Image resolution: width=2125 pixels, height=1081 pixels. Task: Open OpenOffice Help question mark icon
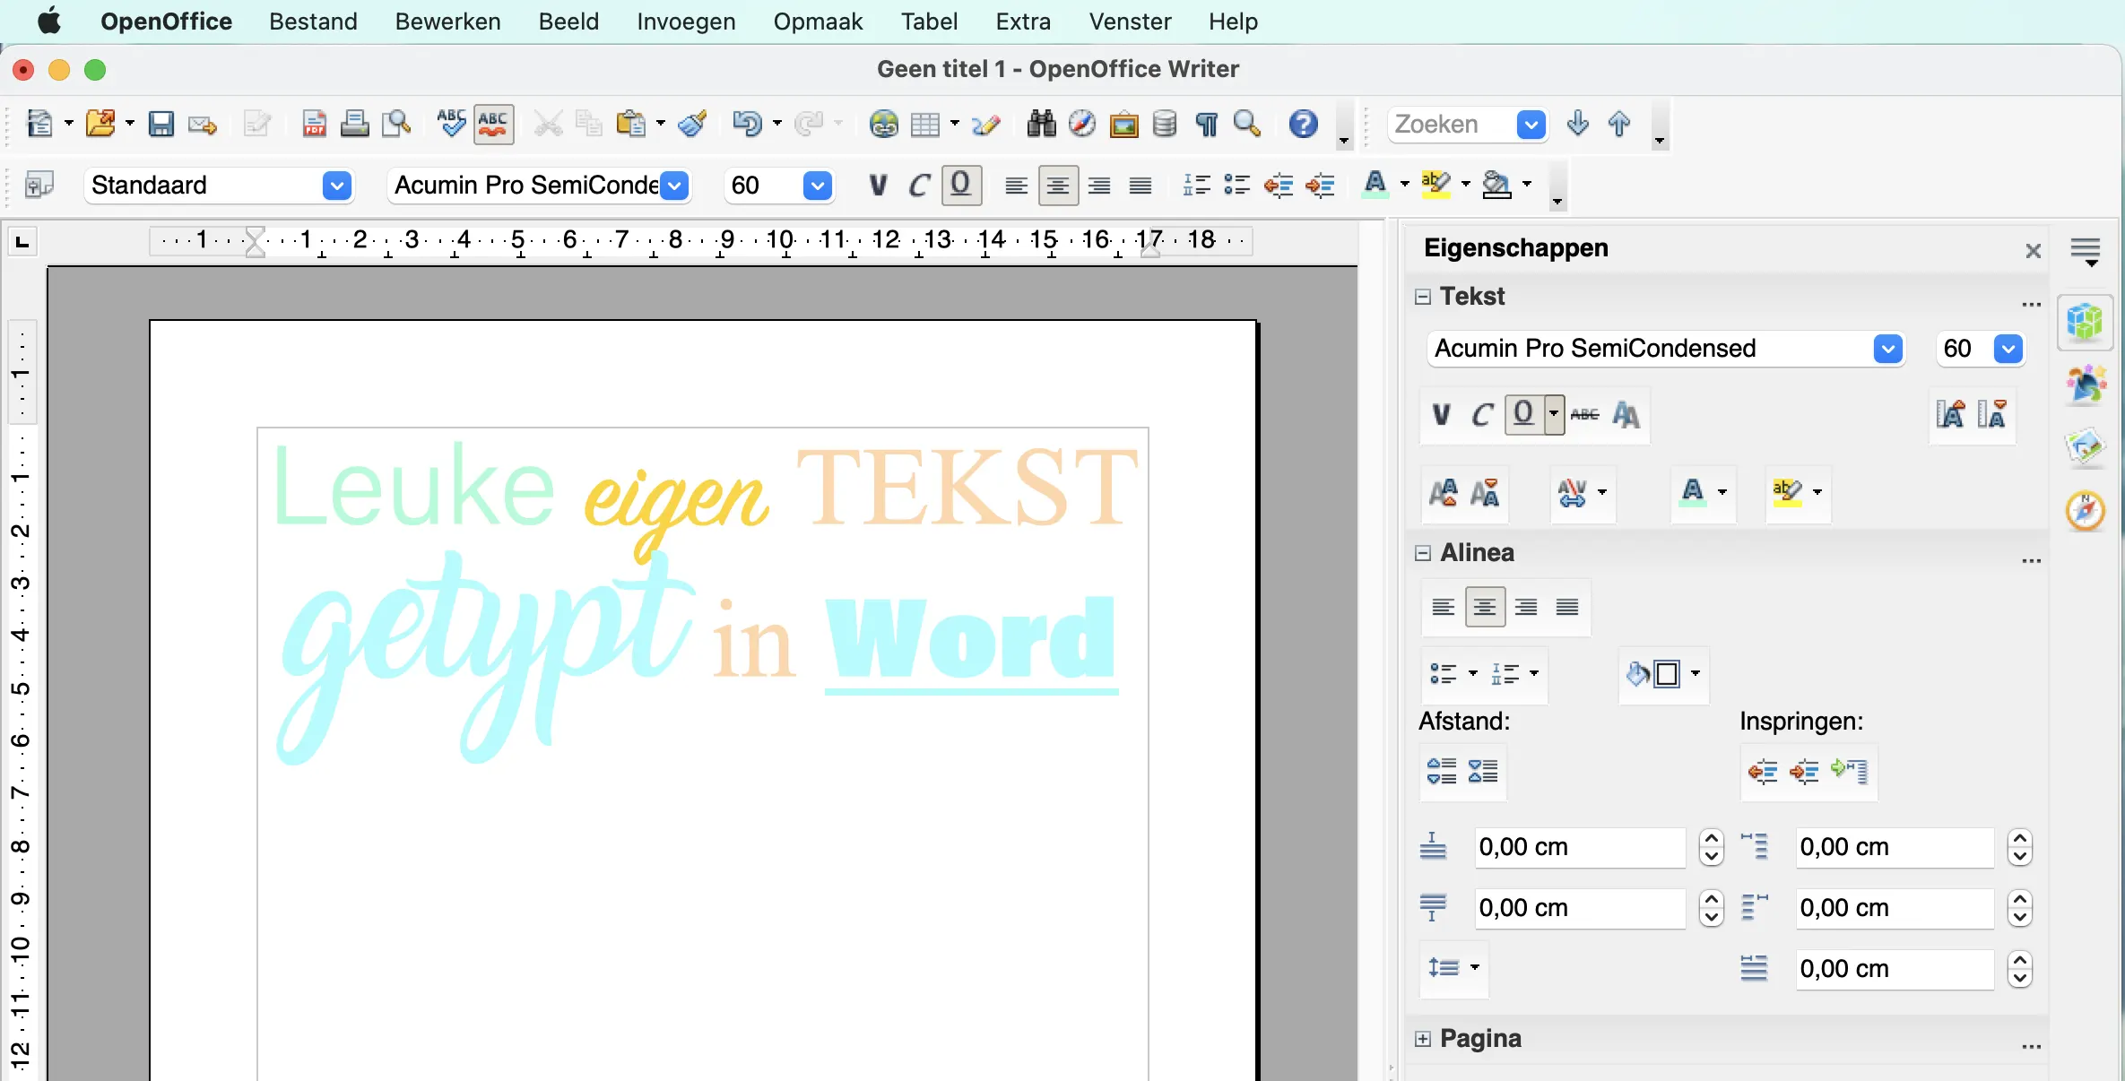(x=1303, y=124)
